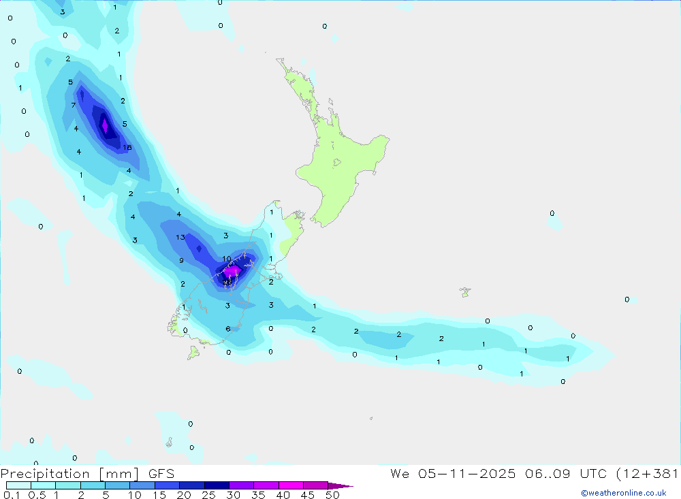Click the 30–35 mm violet legend box
This screenshot has width=681, height=499.
pos(241,485)
